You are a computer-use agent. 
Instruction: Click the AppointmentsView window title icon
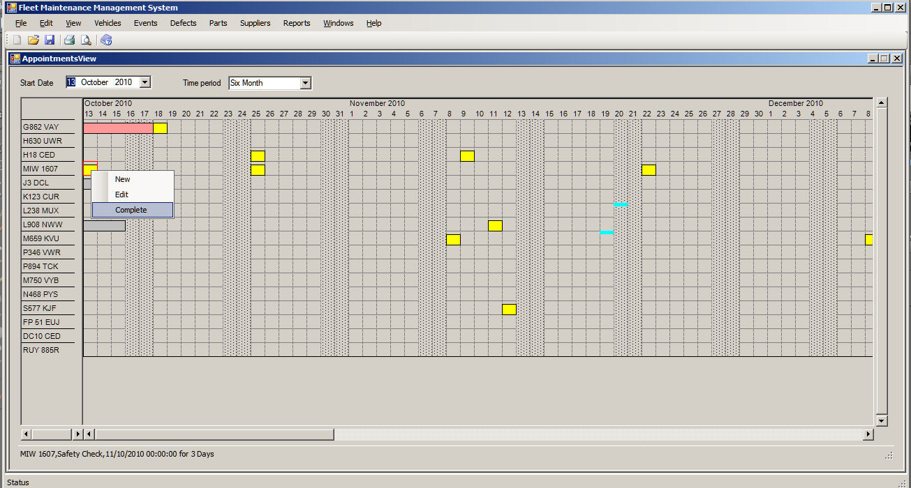click(15, 59)
